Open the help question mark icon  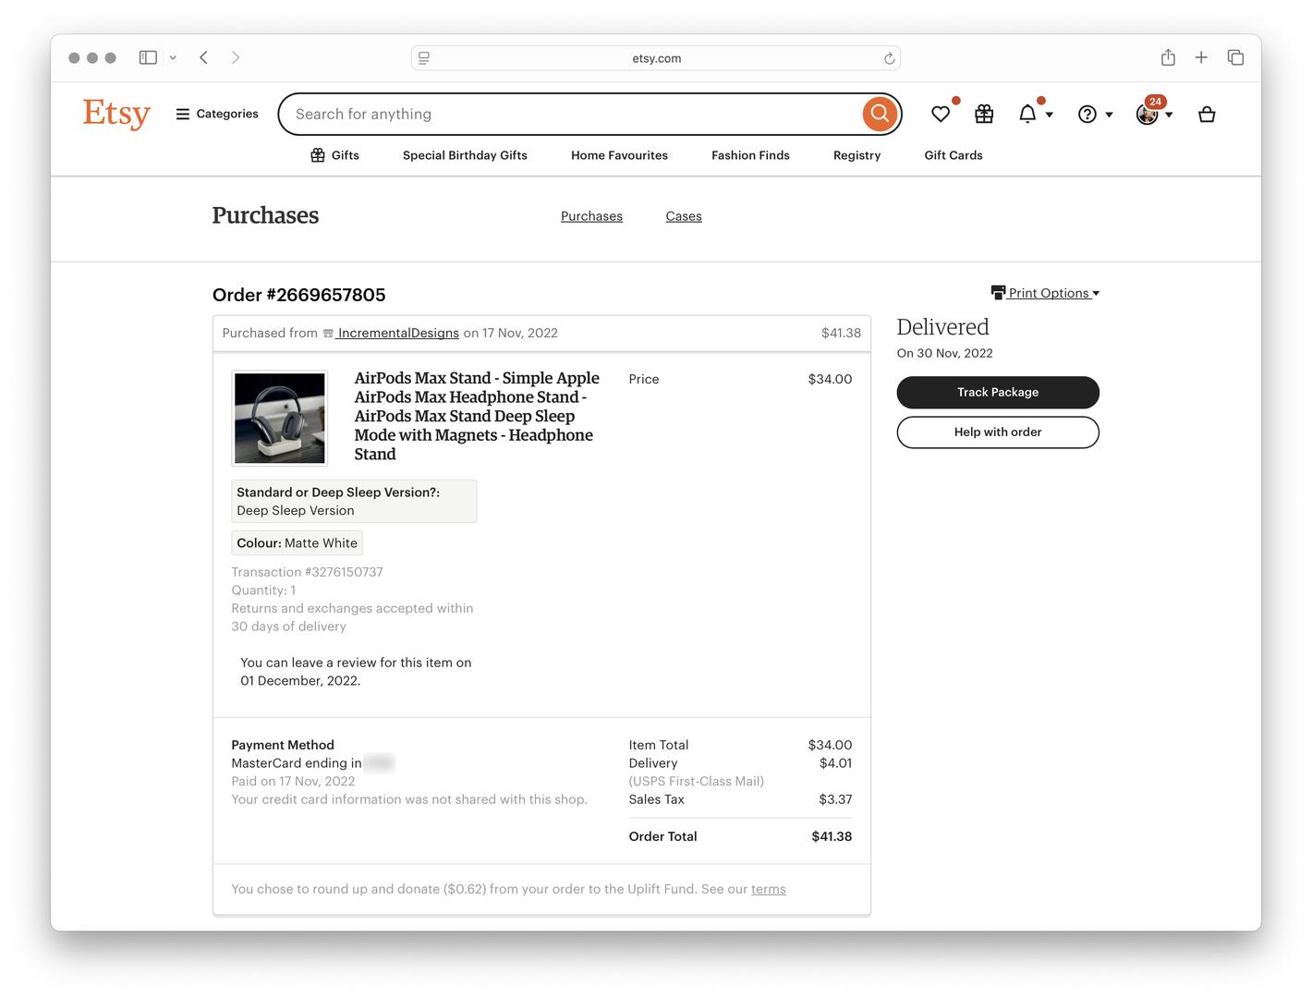click(x=1087, y=114)
